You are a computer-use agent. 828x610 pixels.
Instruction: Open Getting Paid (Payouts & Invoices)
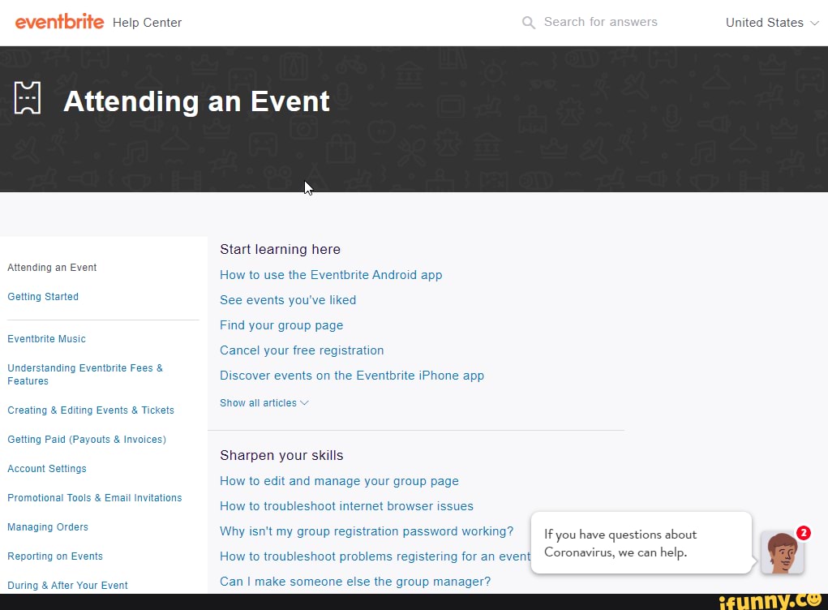(x=87, y=440)
